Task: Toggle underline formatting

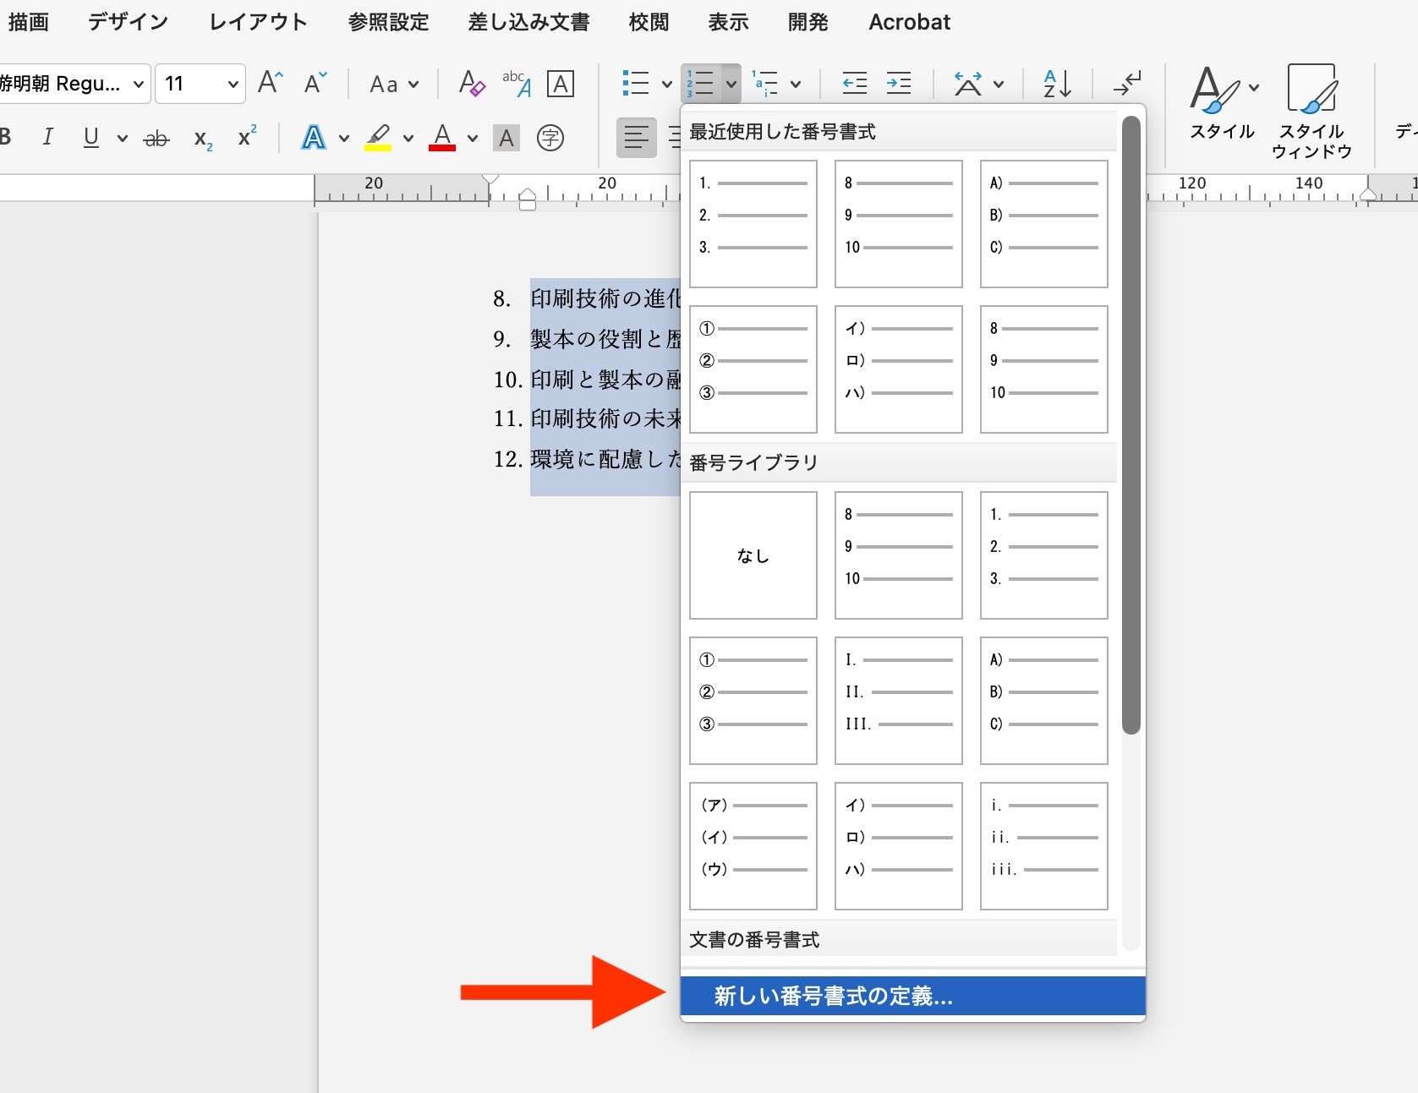Action: (91, 137)
